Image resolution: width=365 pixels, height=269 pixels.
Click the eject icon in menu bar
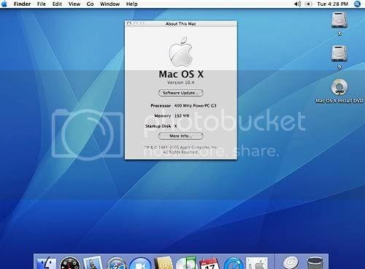(308, 4)
